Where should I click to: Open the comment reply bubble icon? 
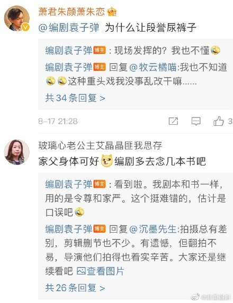(x=196, y=121)
